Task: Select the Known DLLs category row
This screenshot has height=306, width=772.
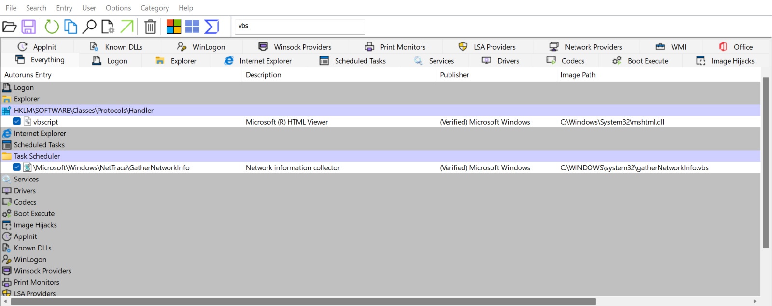Action: pos(380,248)
